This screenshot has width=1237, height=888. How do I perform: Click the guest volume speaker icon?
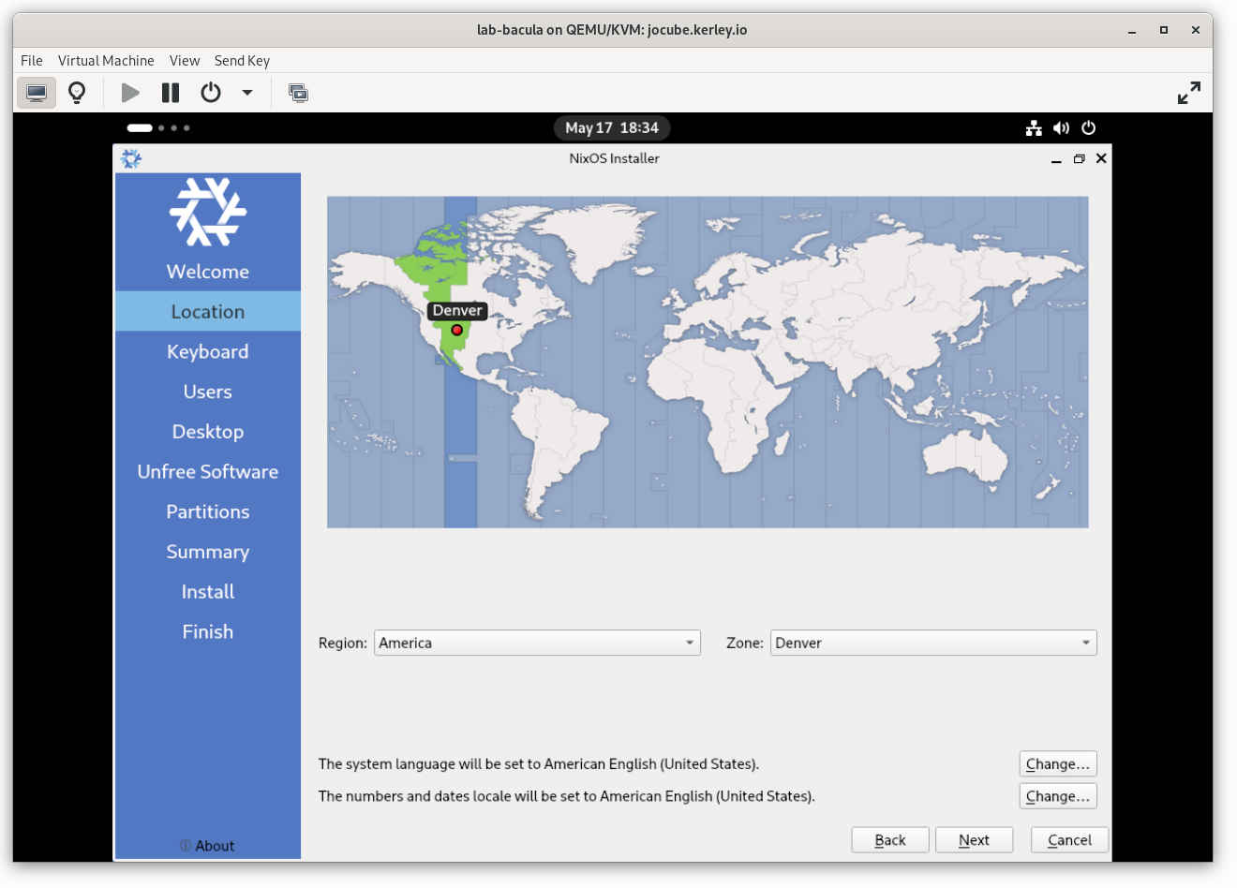coord(1061,128)
